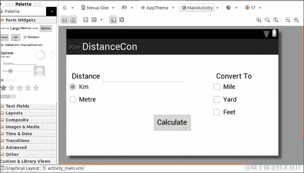Open the Nexus One device dropdown arrow
The image size is (304, 173).
(113, 8)
